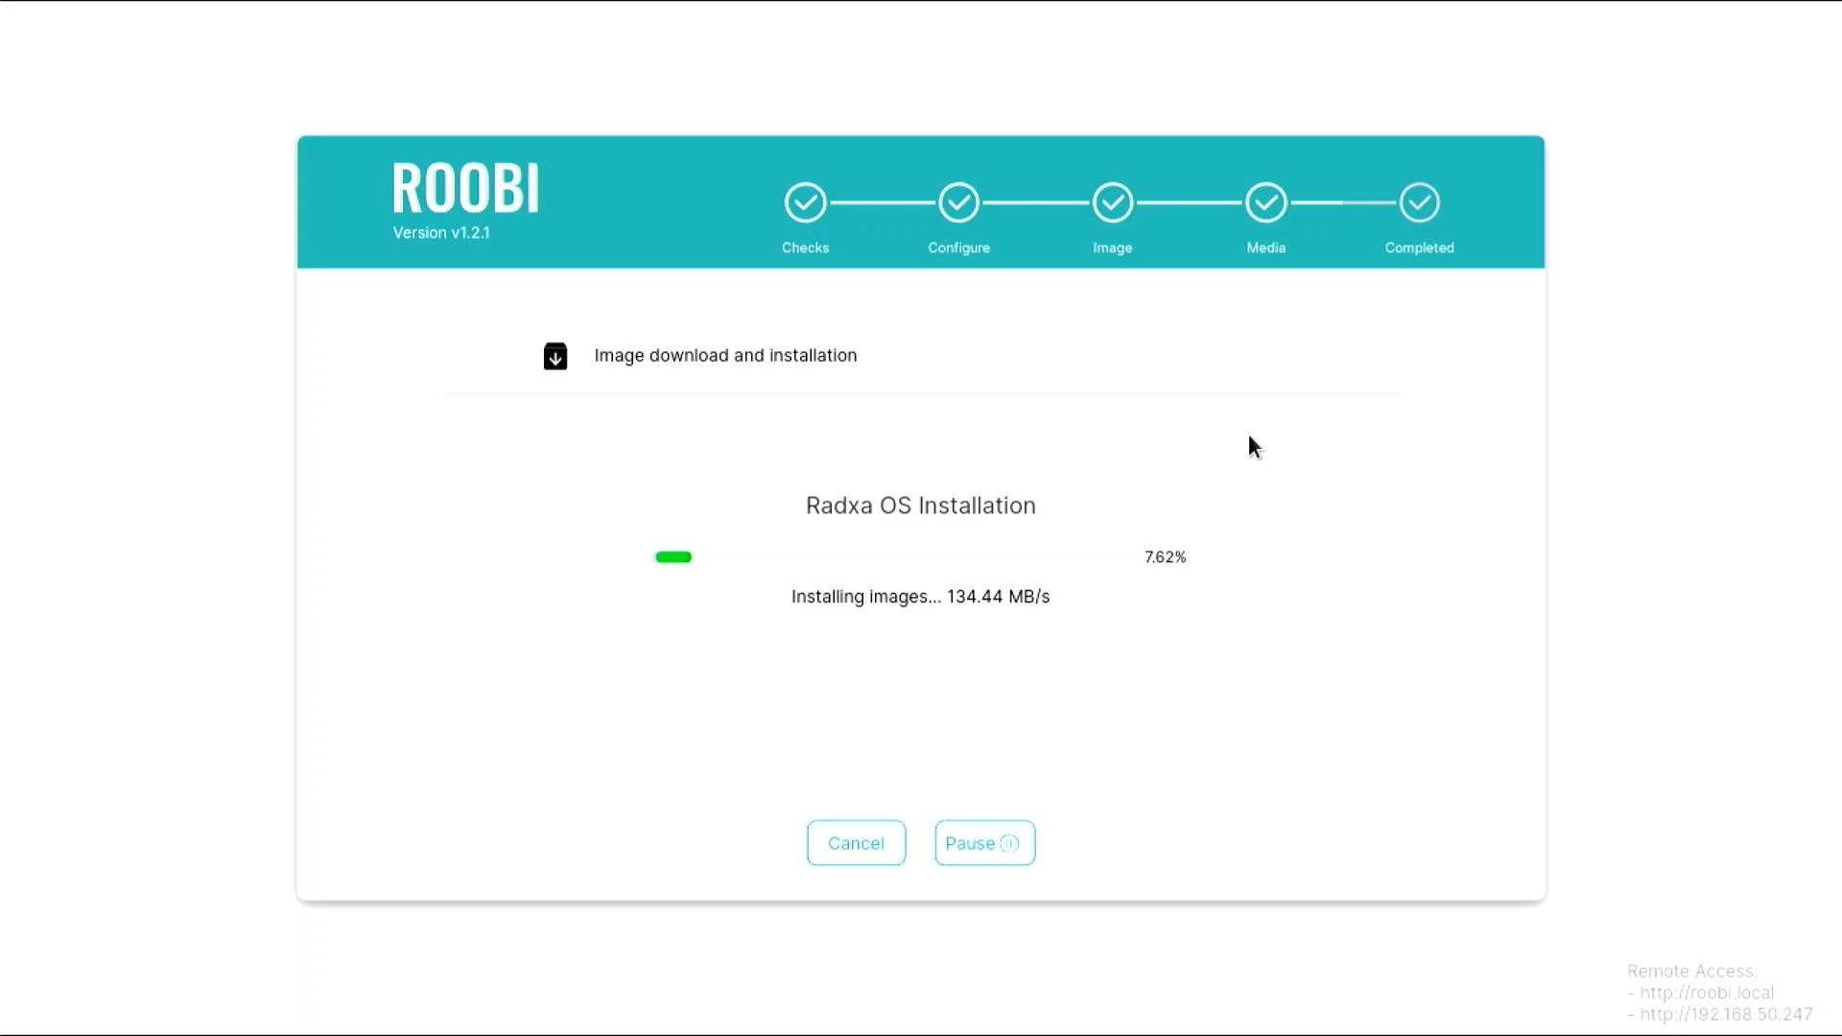Select the Media step label
1842x1036 pixels.
click(1265, 247)
